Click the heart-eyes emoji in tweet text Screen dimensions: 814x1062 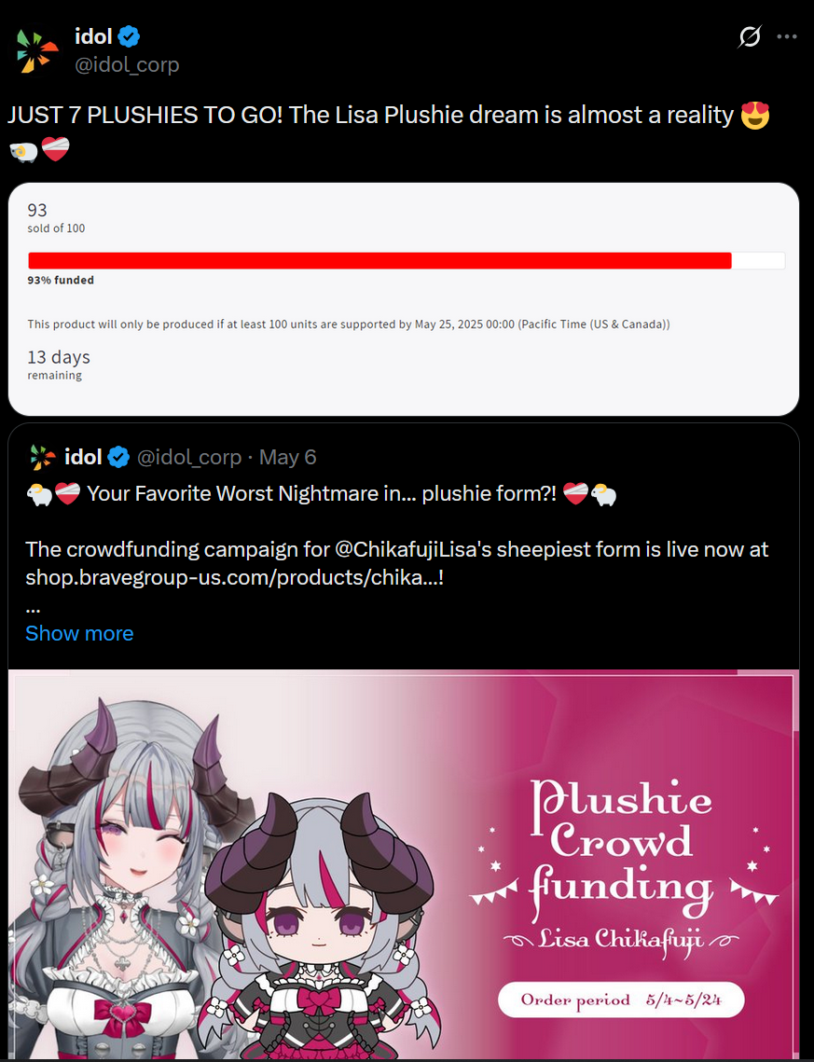coord(755,115)
